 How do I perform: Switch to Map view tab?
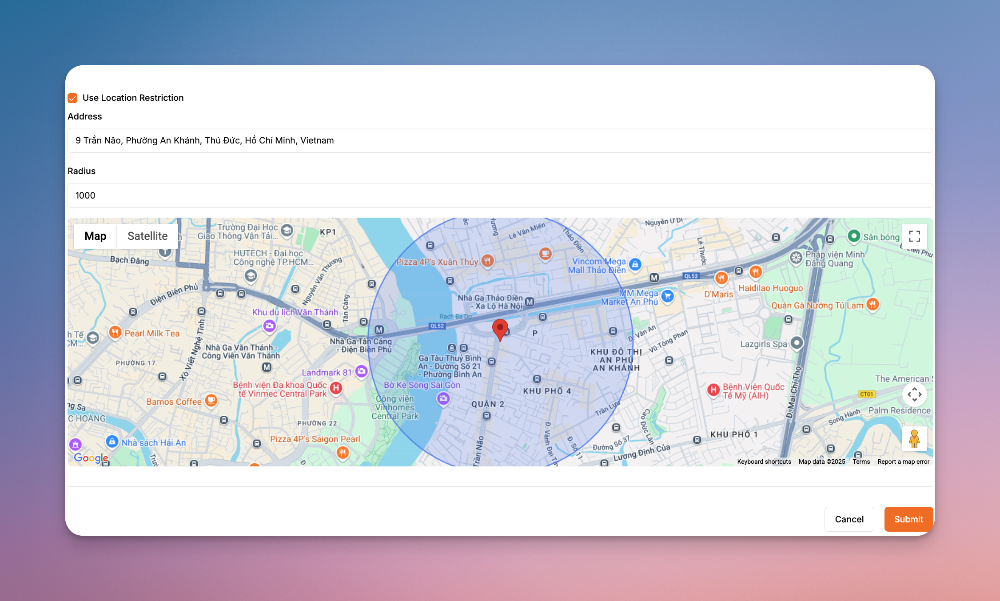pos(95,236)
